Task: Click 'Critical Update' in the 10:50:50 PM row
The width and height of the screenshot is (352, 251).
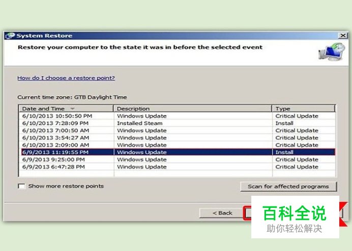Action: coord(297,116)
